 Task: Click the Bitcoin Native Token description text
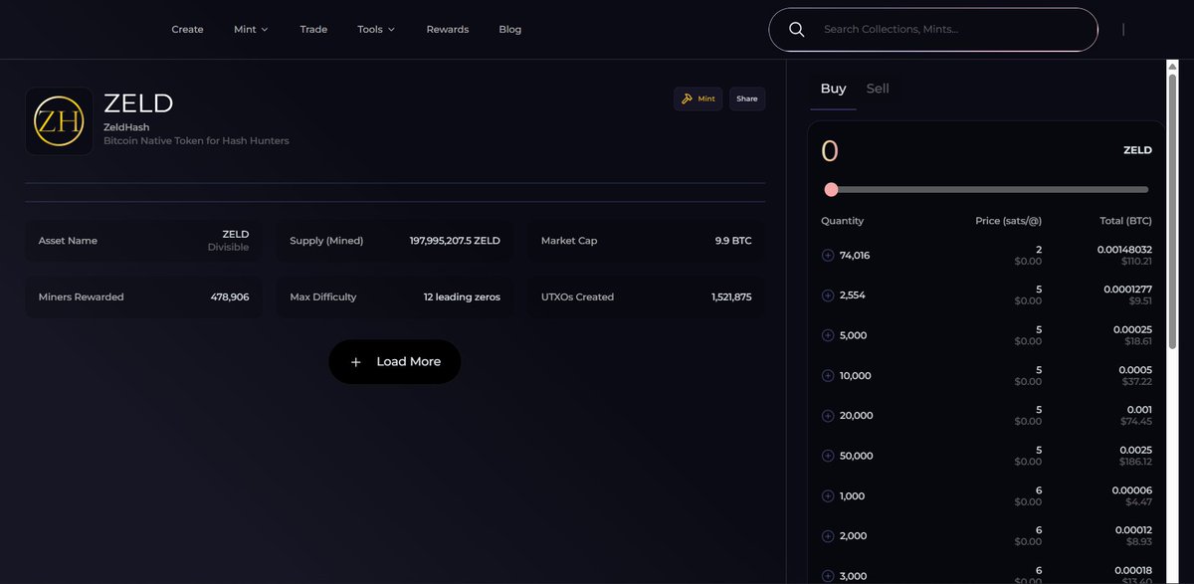pos(196,141)
